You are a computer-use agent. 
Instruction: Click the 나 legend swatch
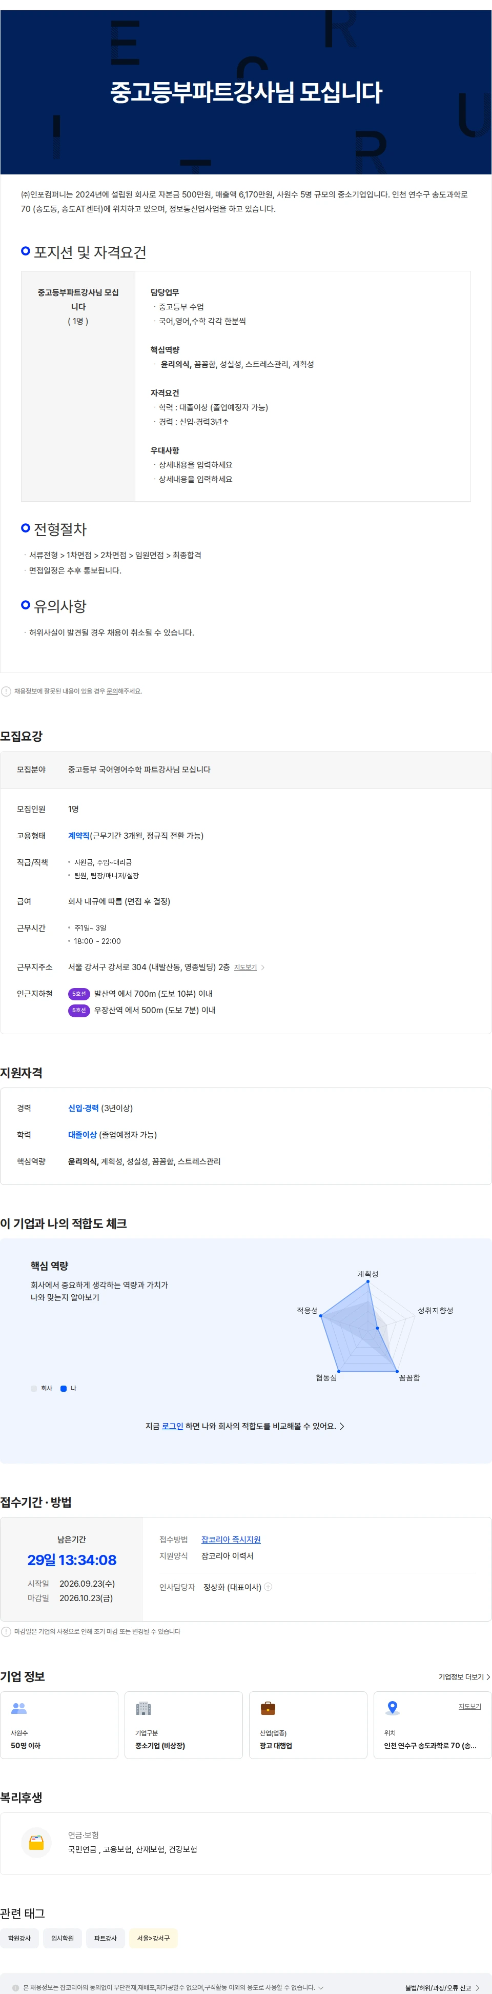(x=64, y=1388)
